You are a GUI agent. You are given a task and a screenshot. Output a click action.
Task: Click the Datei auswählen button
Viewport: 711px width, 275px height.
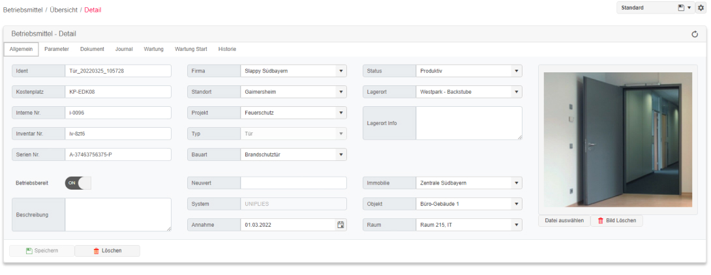click(x=564, y=221)
